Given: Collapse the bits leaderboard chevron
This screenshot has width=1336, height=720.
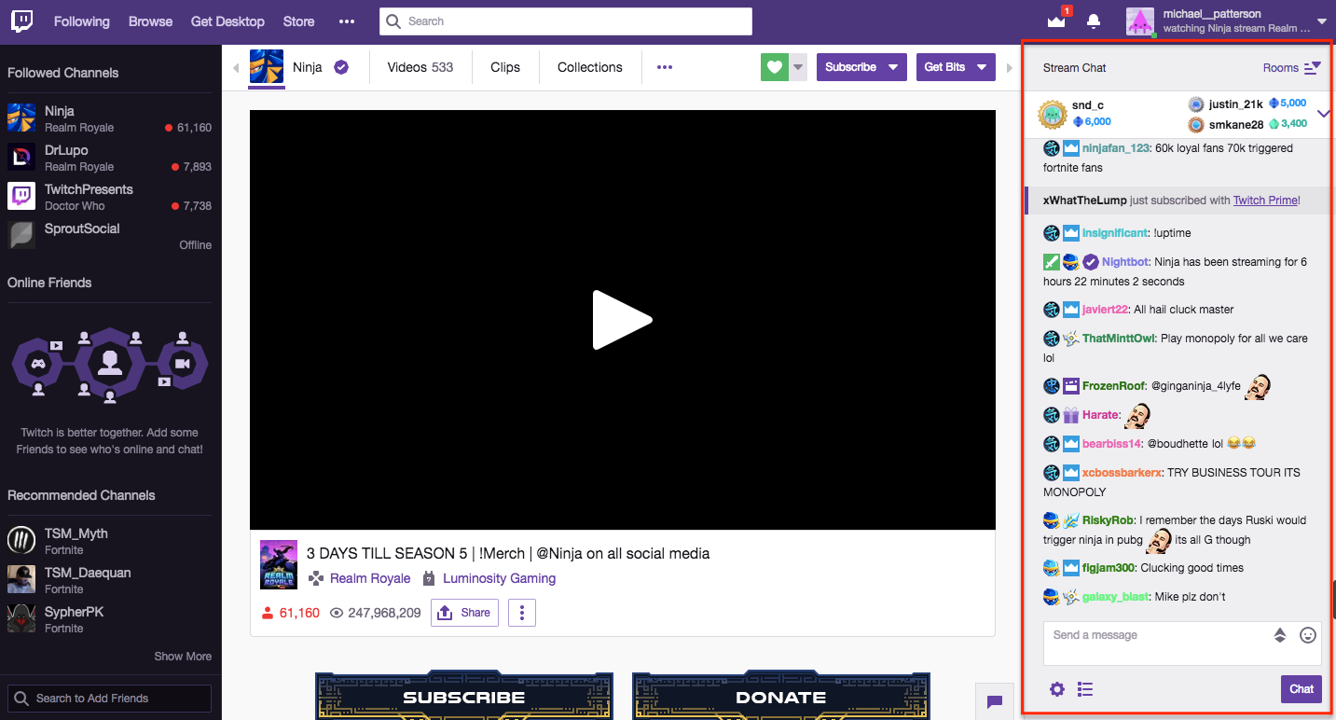Looking at the screenshot, I should (1324, 114).
